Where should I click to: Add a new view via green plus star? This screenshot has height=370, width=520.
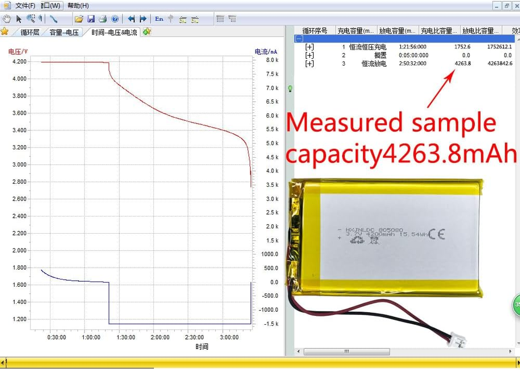point(147,32)
